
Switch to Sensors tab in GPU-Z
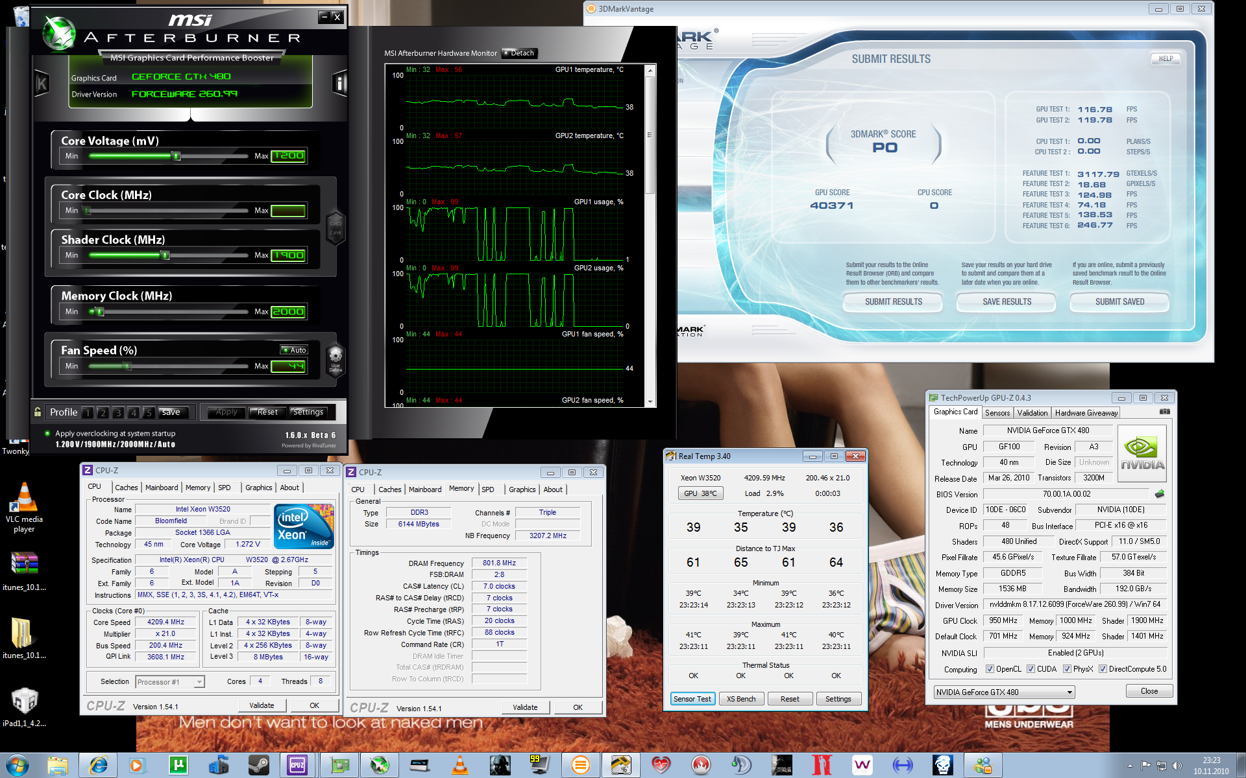(997, 413)
